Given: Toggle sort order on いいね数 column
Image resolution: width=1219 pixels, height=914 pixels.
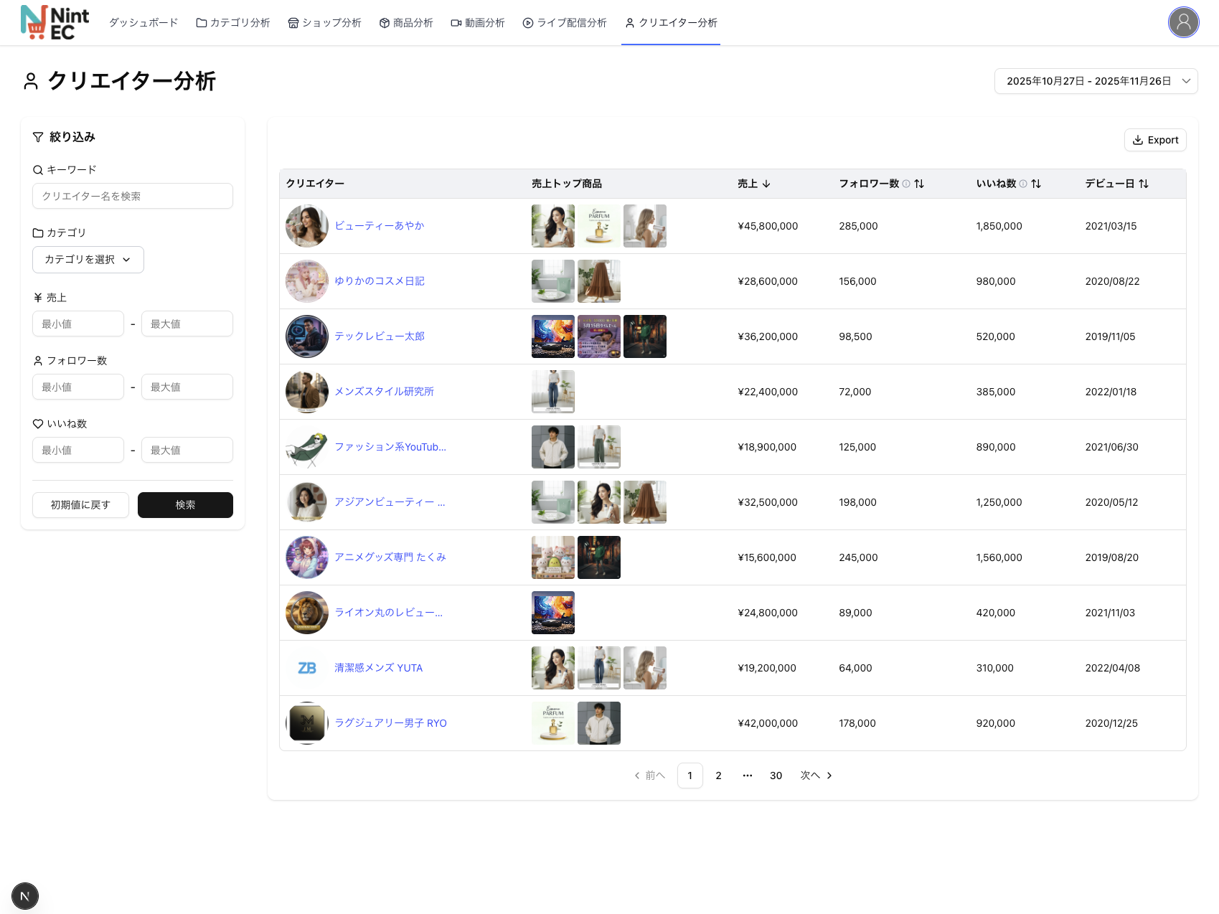Looking at the screenshot, I should click(1036, 184).
